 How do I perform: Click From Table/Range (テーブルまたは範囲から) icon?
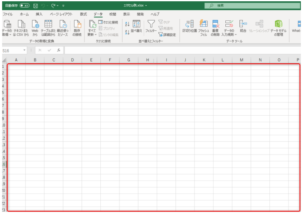point(48,26)
